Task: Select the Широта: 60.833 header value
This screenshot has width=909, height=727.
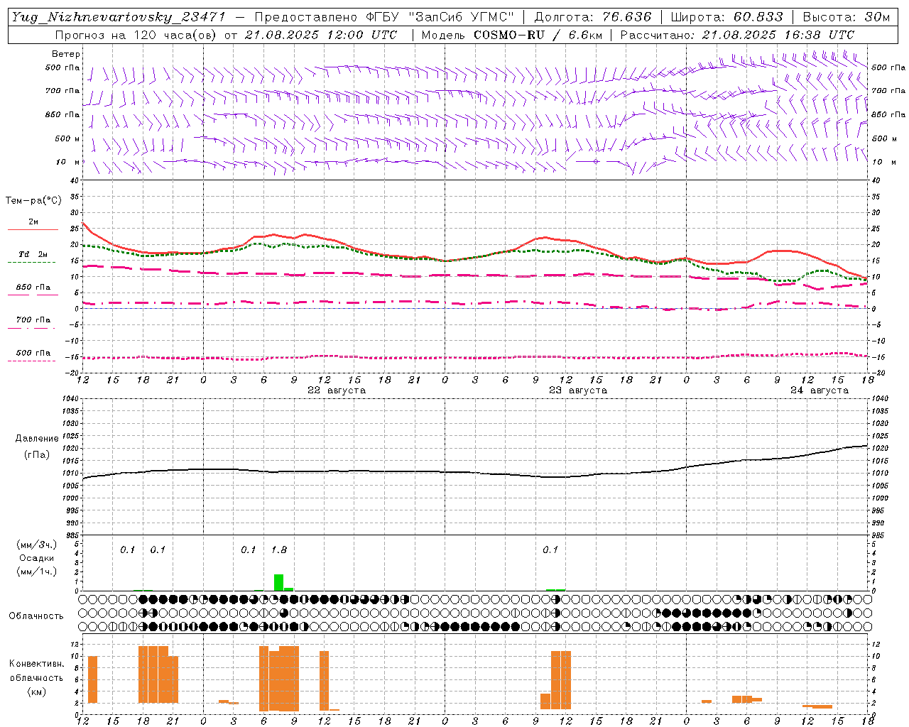Action: (x=726, y=17)
